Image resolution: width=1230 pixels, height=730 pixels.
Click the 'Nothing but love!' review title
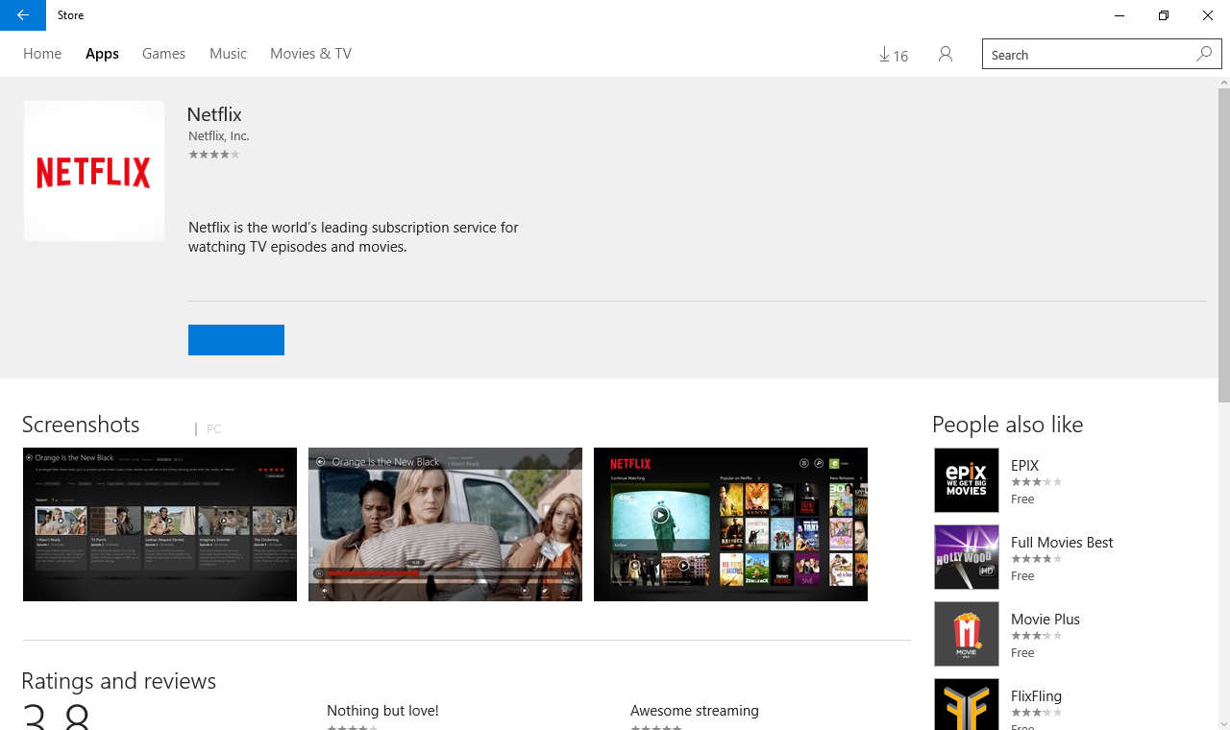[x=382, y=711]
